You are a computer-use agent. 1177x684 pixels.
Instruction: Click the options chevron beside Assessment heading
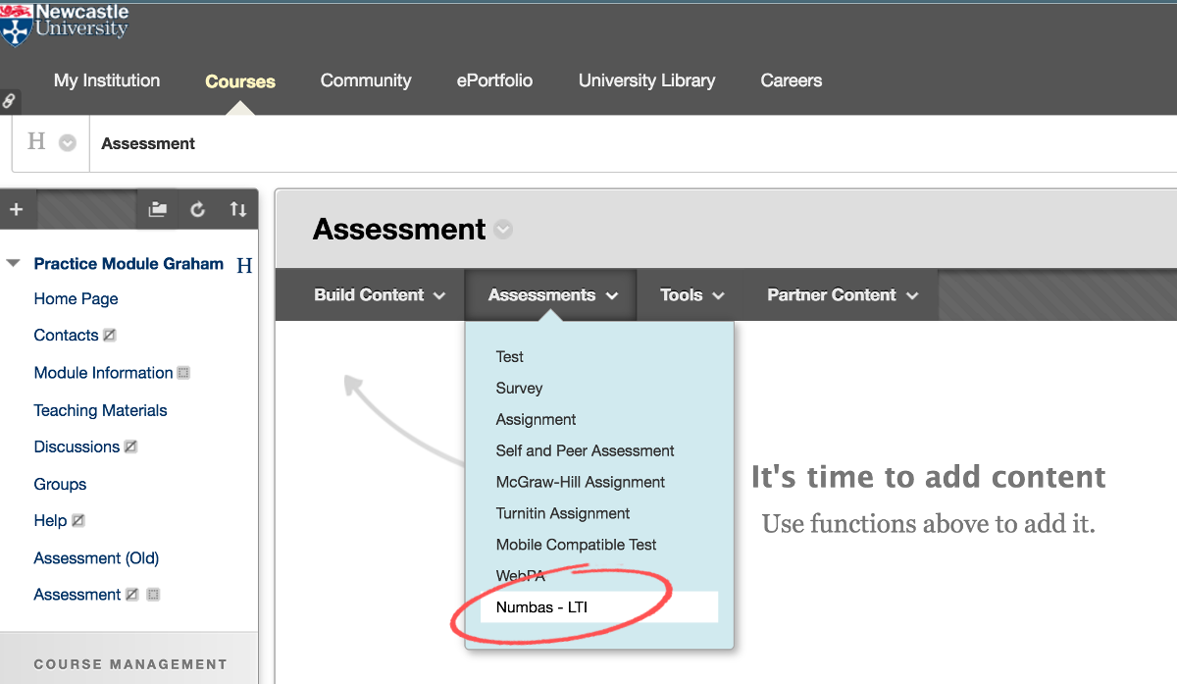pos(503,231)
